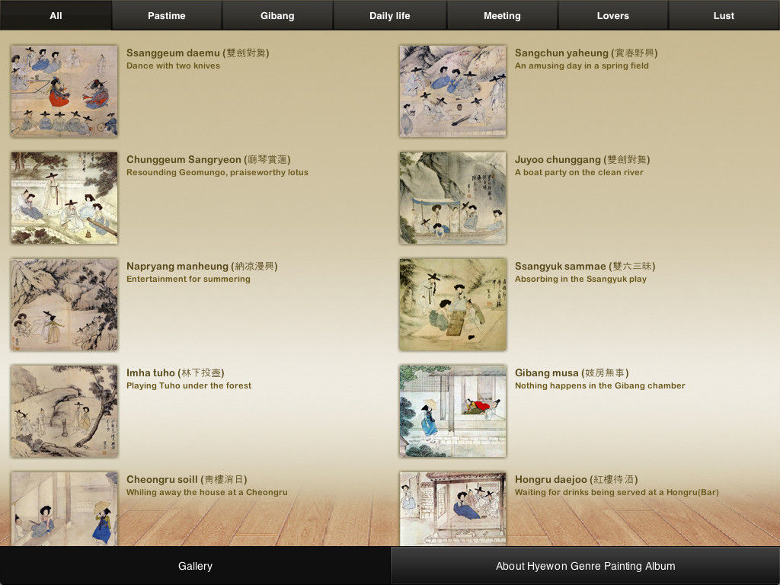Click 'An amusing day in a spring field'
Screen dimensions: 780x585
(581, 66)
